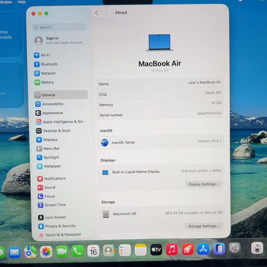Open Mail from the Dock
This screenshot has width=267, height=267.
point(15,252)
